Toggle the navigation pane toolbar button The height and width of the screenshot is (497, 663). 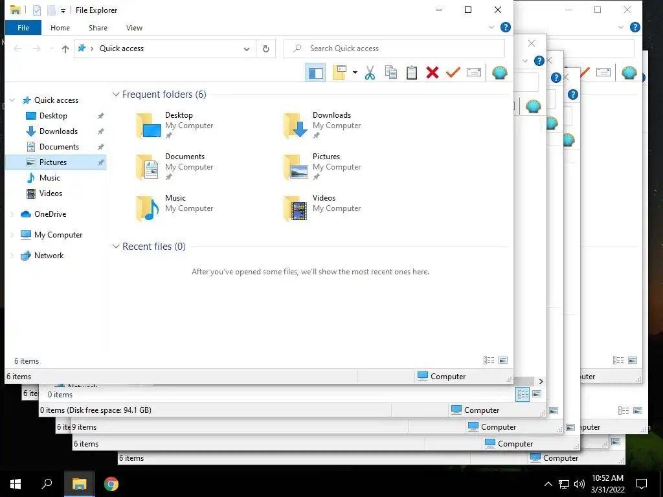315,72
